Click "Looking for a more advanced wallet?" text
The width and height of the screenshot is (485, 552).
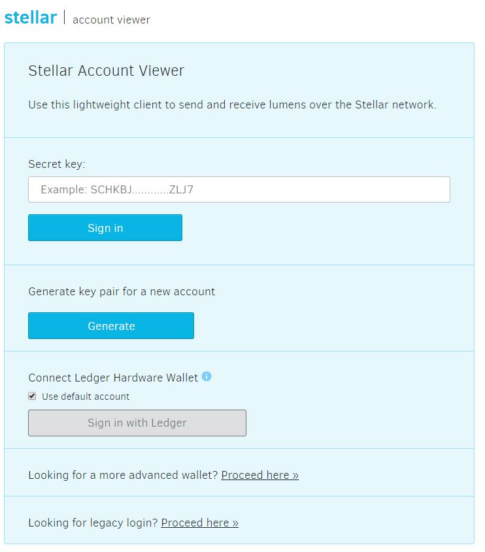[123, 475]
